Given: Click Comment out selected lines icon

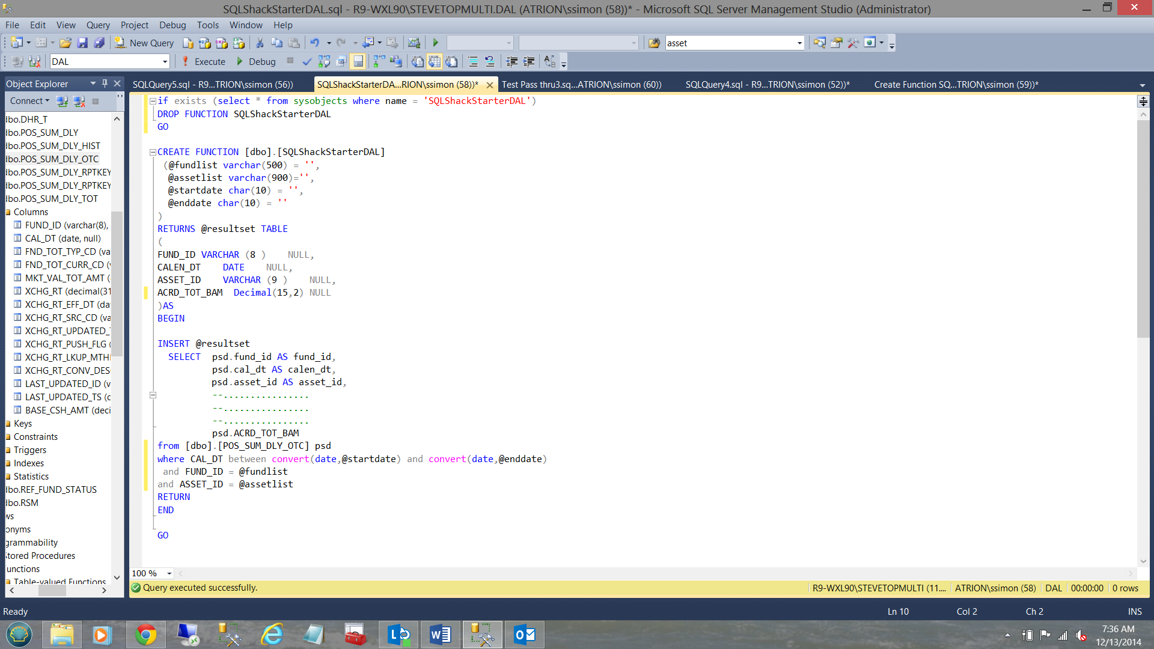Looking at the screenshot, I should [473, 61].
